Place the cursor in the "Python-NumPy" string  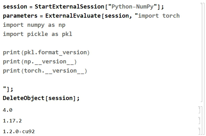coord(133,7)
